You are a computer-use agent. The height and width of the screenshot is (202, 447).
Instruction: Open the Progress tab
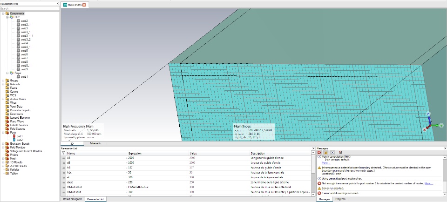click(340, 199)
